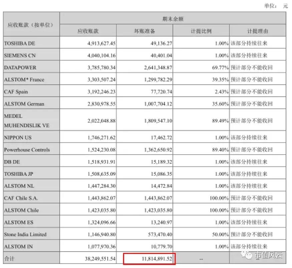
Task: Click the 坏账准备 column header
Action: click(x=144, y=30)
